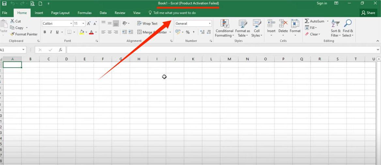Select Middle Align icon

pos(110,23)
